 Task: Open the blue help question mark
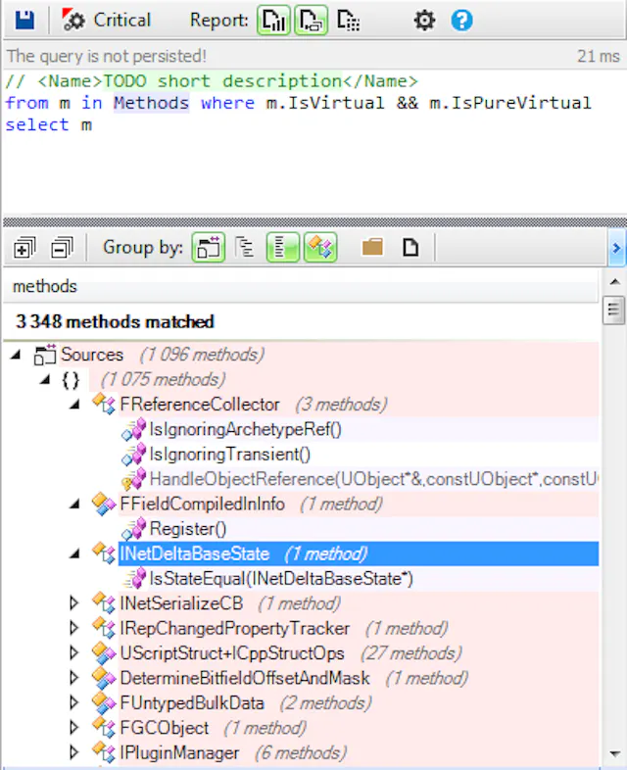pos(461,20)
